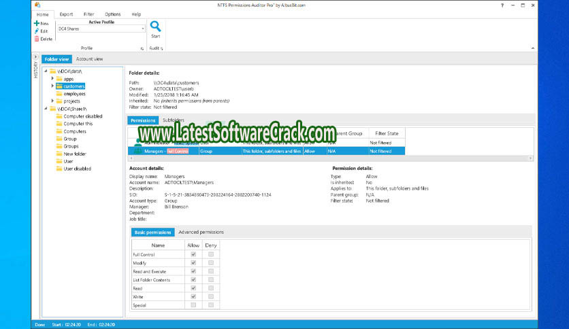569x329 pixels.
Task: Select the User tree item
Action: pyautogui.click(x=68, y=161)
